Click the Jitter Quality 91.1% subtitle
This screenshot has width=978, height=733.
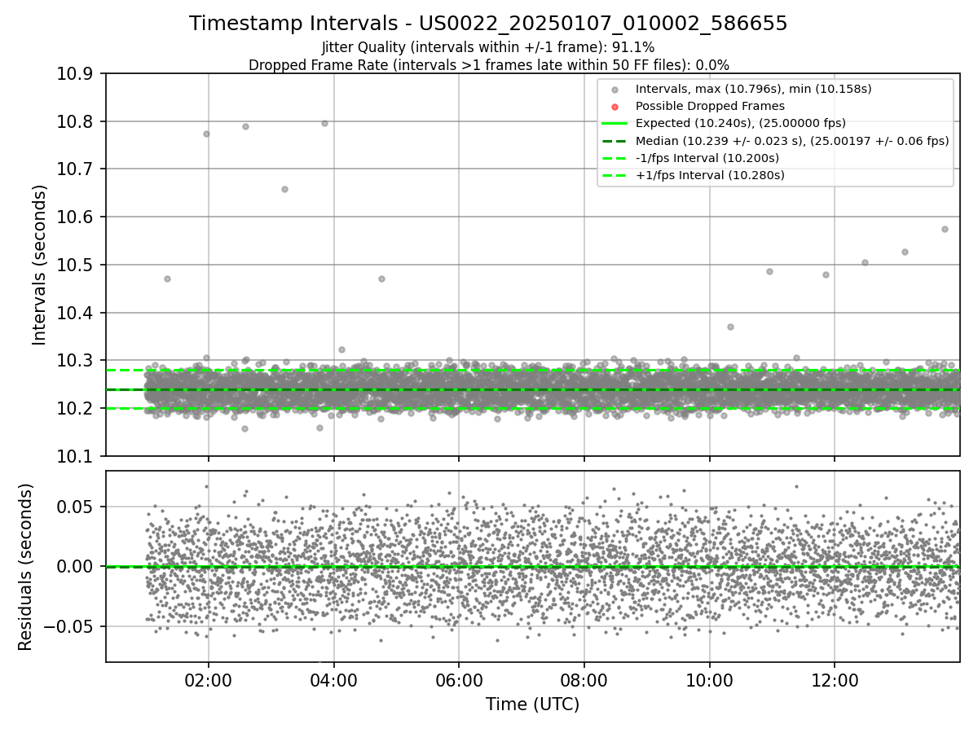(x=488, y=47)
